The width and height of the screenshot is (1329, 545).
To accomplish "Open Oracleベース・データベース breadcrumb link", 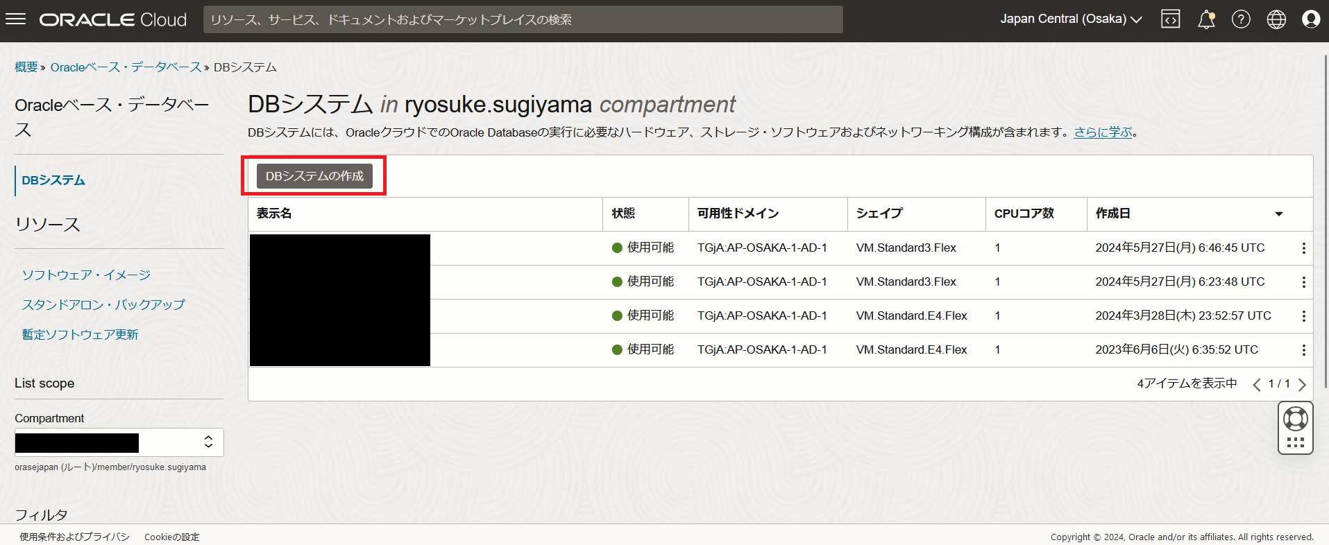I will 126,67.
